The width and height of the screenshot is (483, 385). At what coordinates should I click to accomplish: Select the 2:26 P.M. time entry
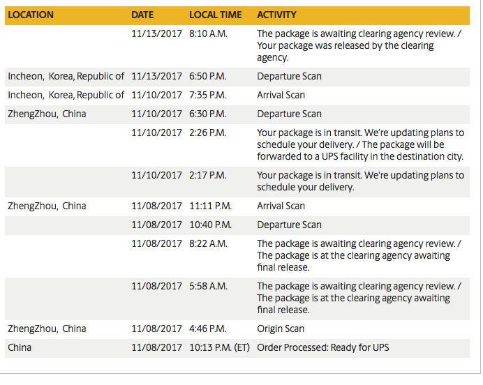click(207, 133)
